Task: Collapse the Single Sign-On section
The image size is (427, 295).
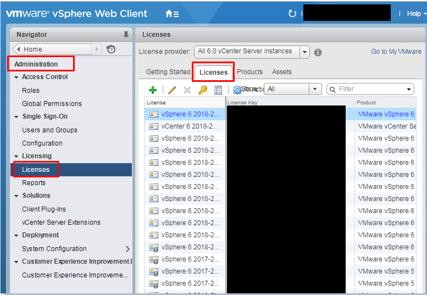Action: (x=16, y=117)
